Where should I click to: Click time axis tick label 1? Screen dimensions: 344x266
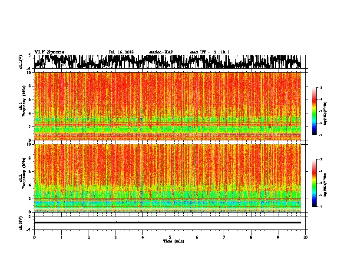[61, 237]
